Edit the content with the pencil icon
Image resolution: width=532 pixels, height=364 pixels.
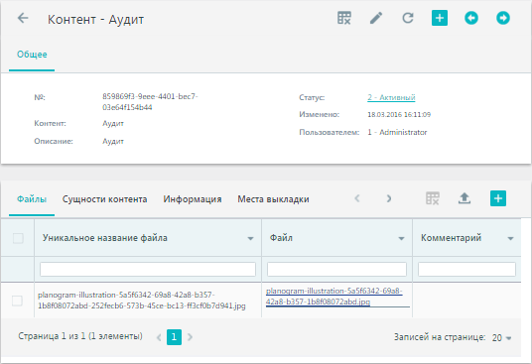point(376,18)
